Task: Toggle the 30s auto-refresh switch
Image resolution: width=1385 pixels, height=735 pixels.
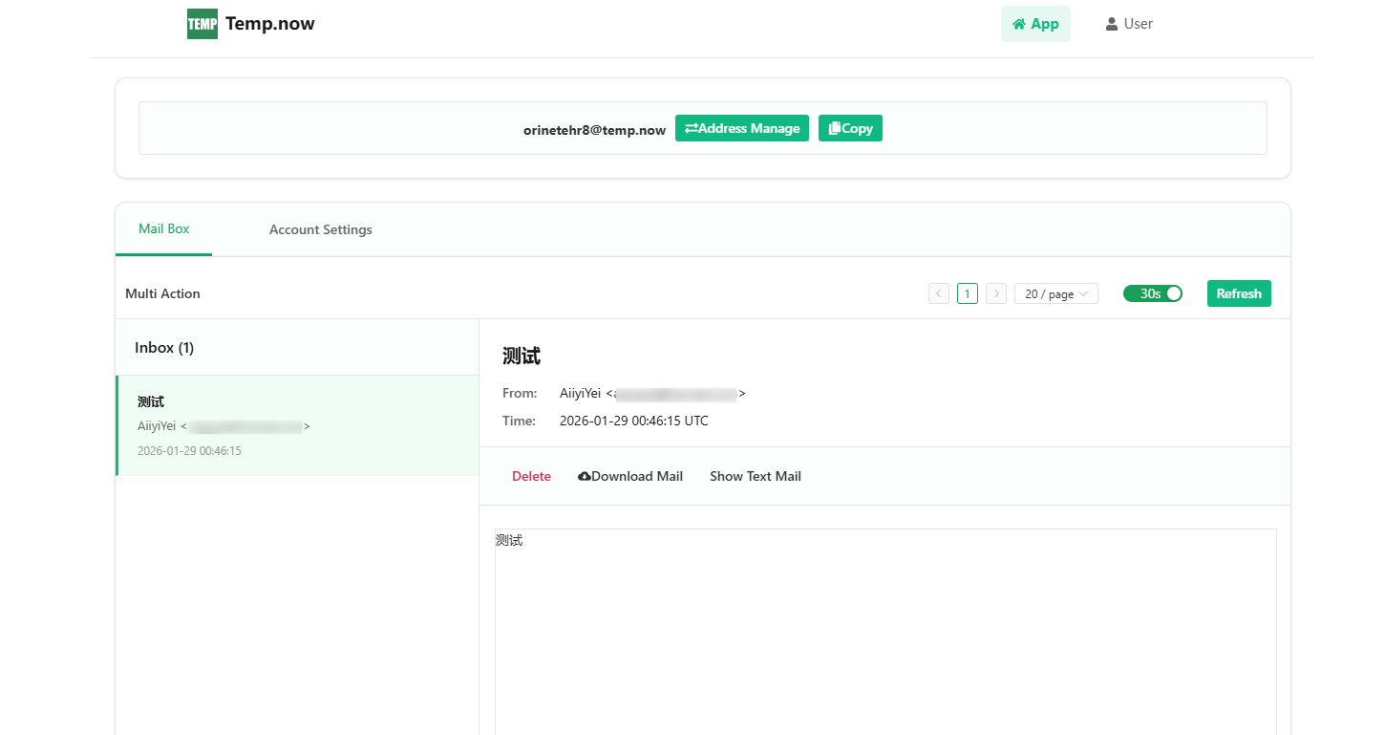Action: (x=1152, y=293)
